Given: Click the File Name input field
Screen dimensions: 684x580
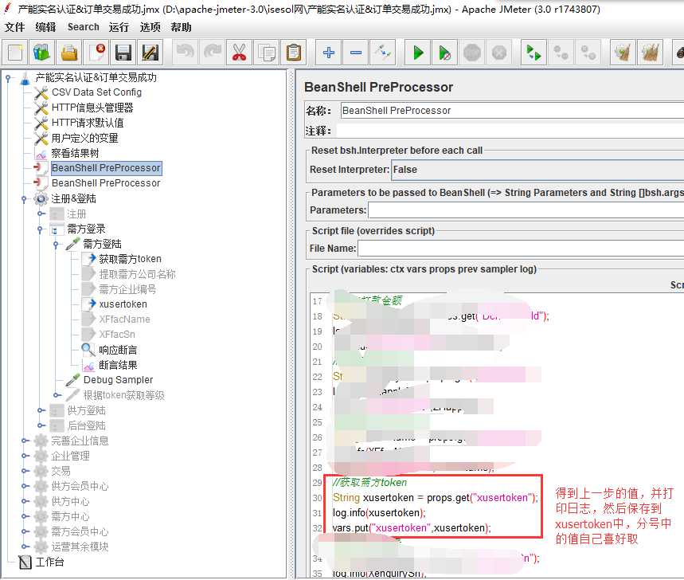Looking at the screenshot, I should tap(521, 249).
